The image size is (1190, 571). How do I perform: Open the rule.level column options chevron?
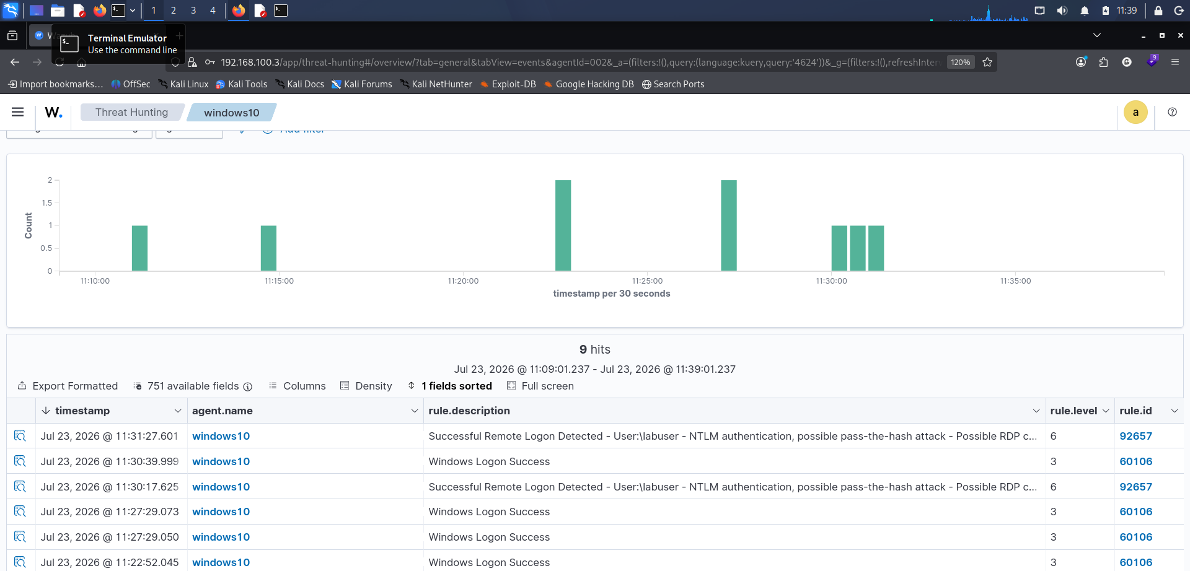[1106, 411]
